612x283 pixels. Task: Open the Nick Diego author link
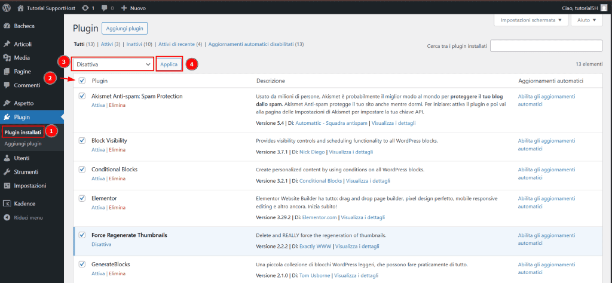pyautogui.click(x=312, y=152)
